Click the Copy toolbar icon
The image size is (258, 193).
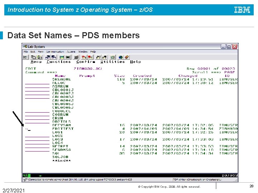pyautogui.click(x=33, y=57)
